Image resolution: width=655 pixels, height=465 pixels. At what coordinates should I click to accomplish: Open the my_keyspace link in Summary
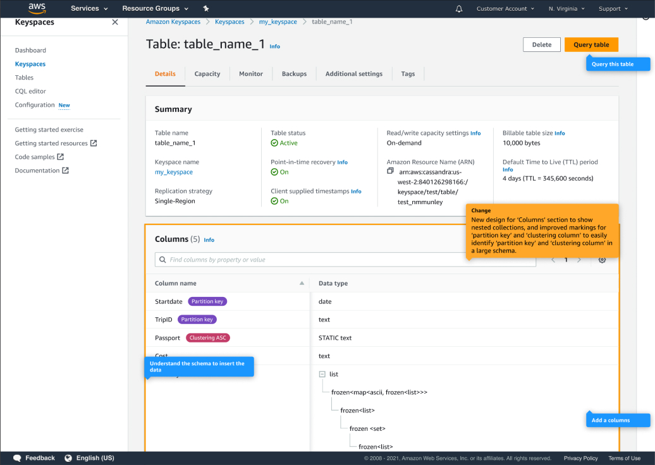pos(174,172)
